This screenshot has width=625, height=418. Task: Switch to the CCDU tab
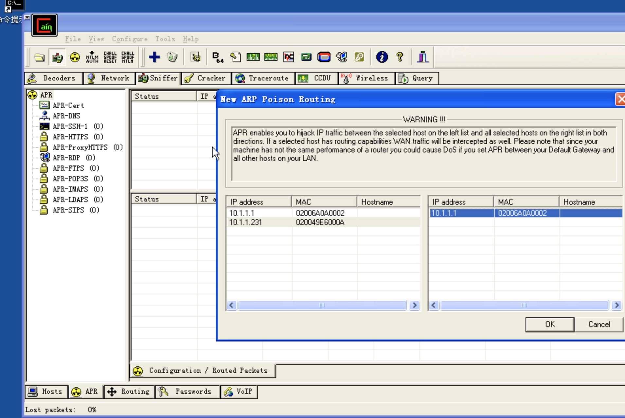click(316, 78)
